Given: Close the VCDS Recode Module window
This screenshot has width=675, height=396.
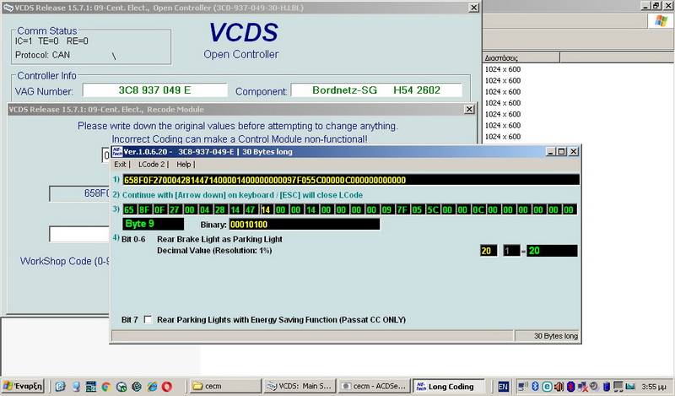Looking at the screenshot, I should 470,110.
